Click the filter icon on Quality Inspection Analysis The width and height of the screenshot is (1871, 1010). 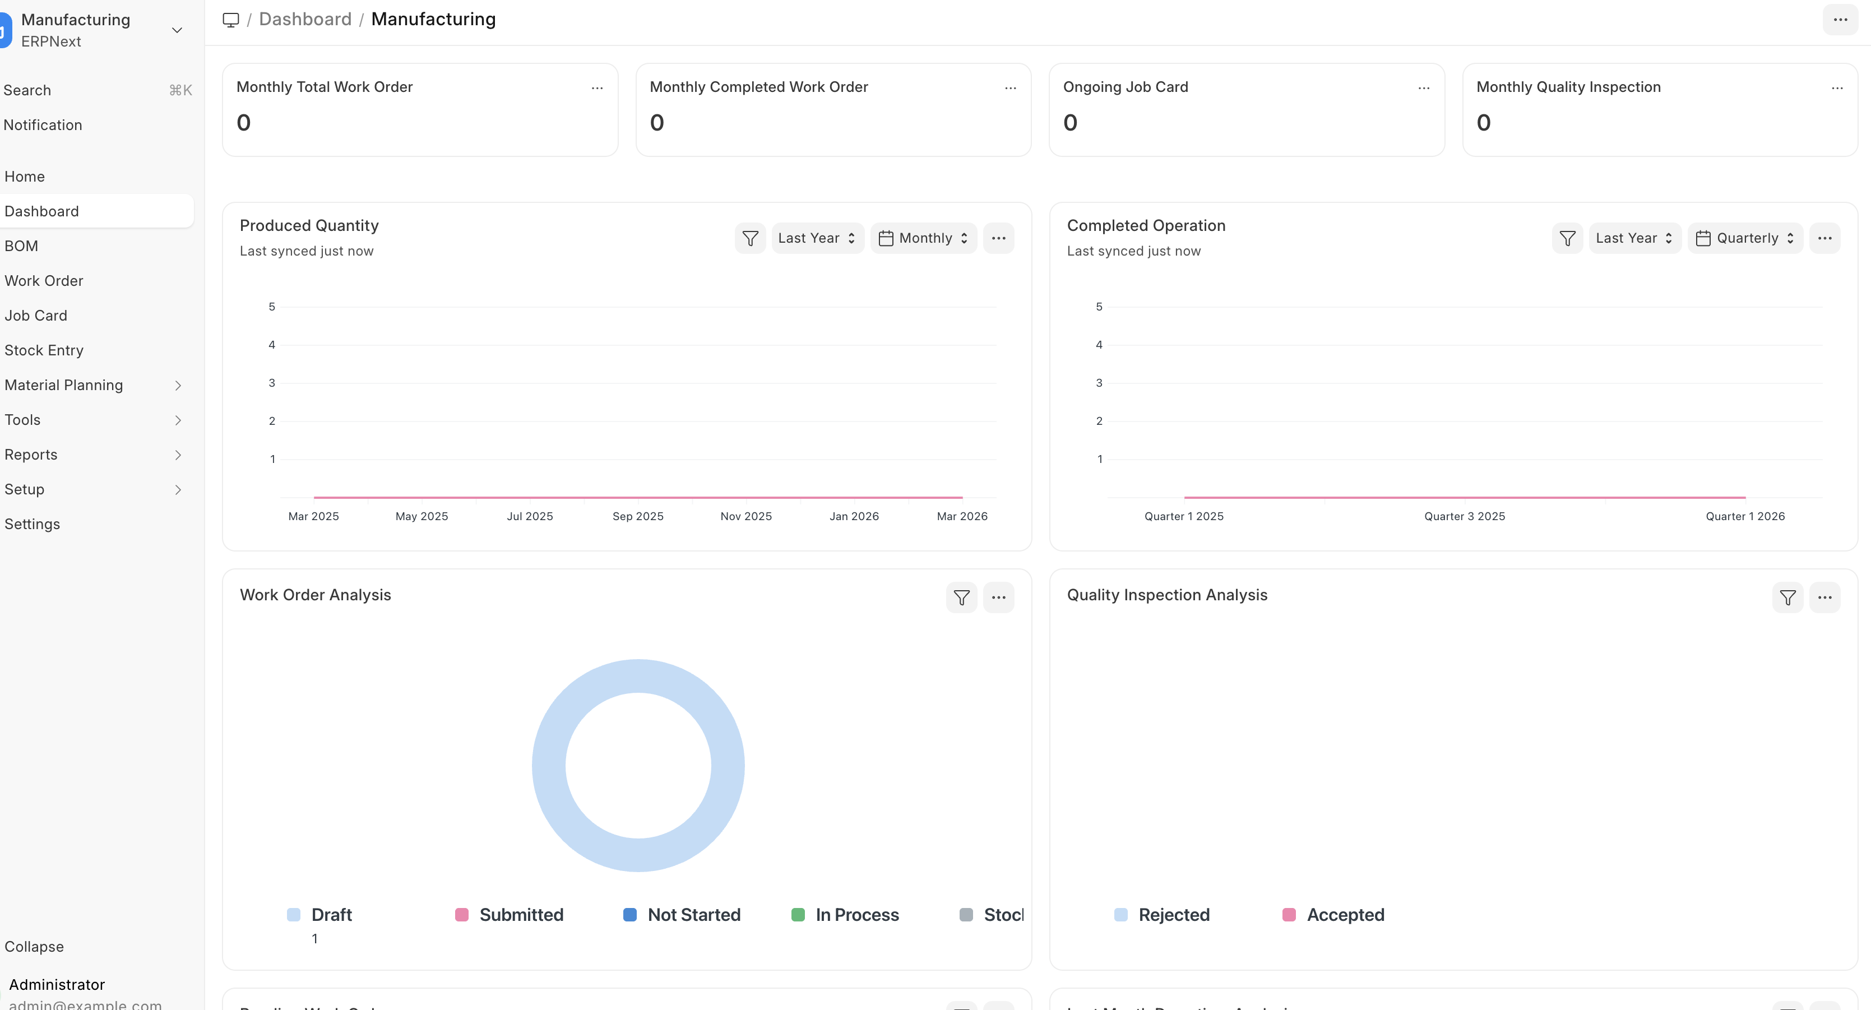(1787, 597)
